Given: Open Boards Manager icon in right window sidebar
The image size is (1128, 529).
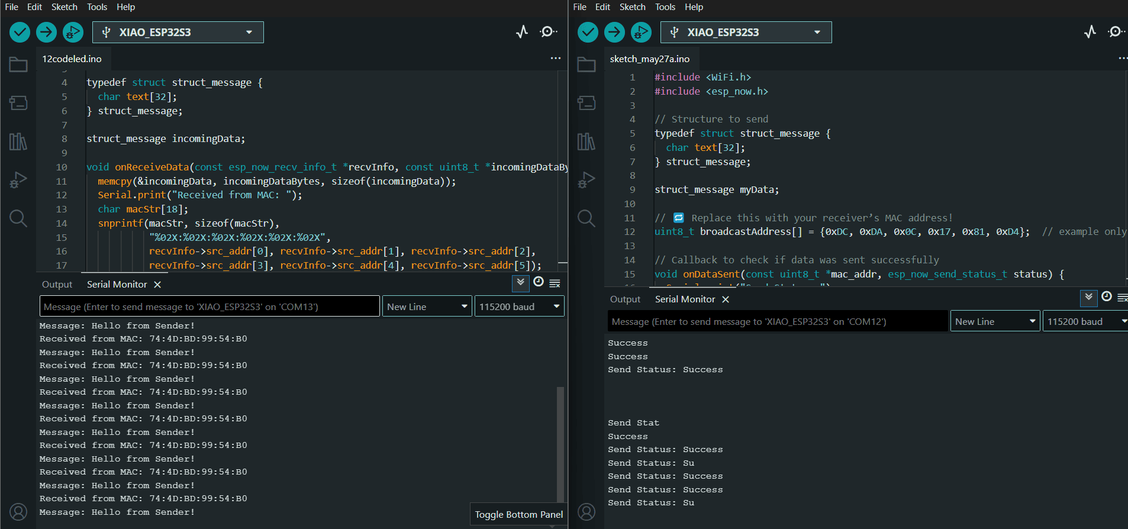Looking at the screenshot, I should 586,103.
